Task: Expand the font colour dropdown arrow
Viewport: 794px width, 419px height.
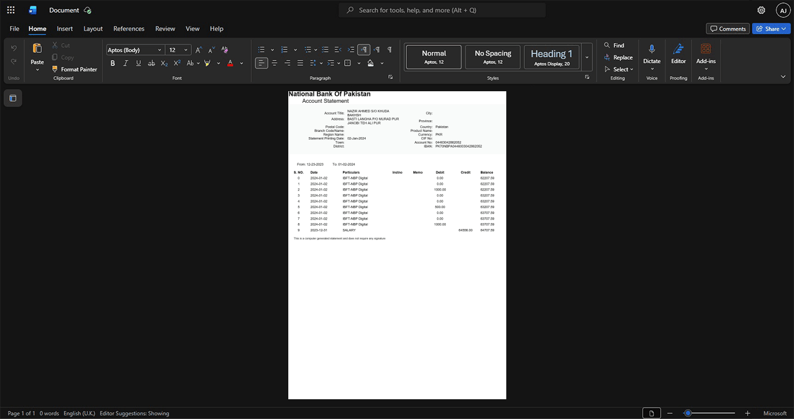Action: (x=242, y=63)
